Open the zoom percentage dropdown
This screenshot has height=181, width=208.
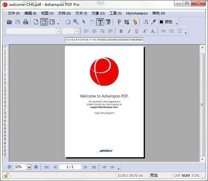pos(29,167)
